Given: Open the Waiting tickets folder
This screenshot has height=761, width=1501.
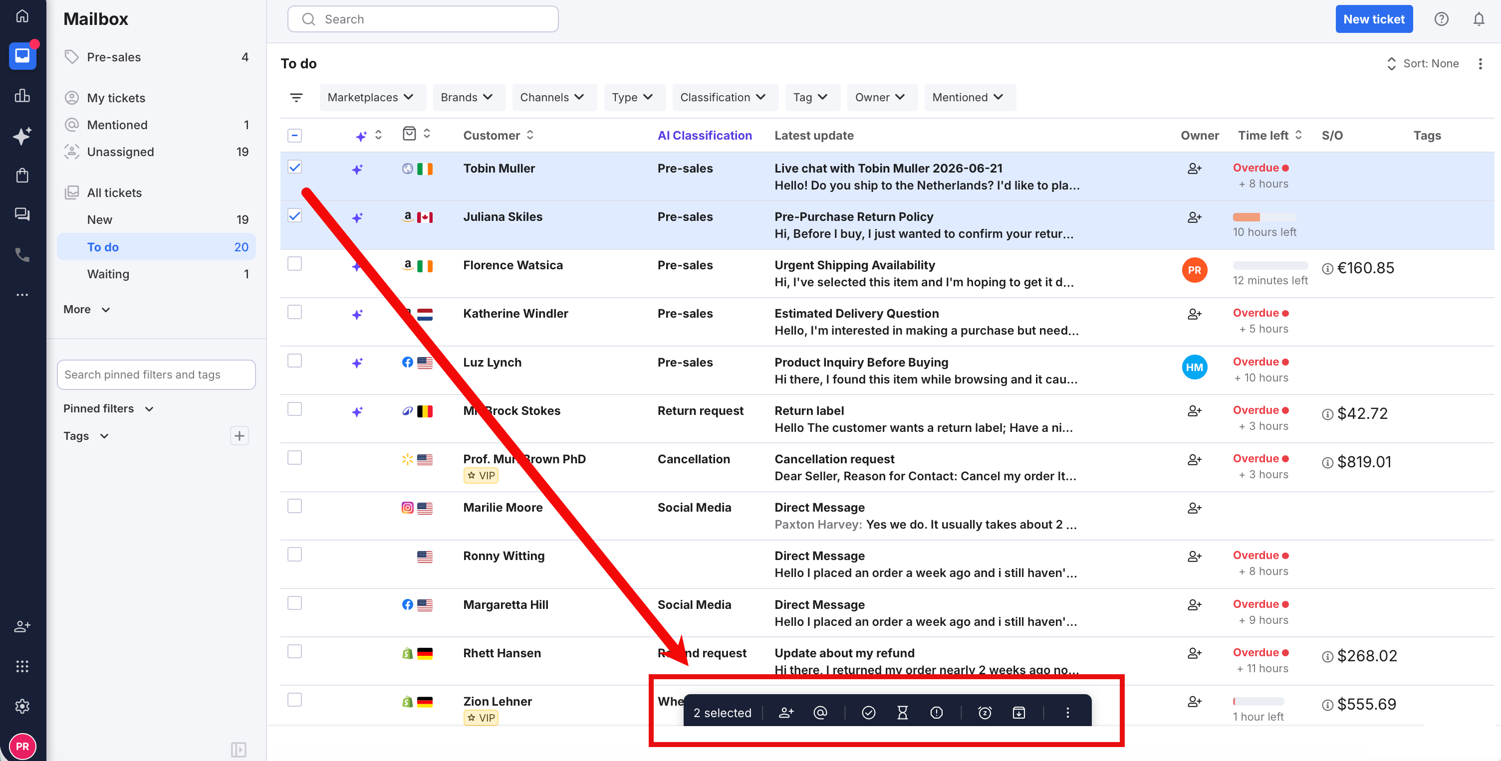Looking at the screenshot, I should click(156, 274).
